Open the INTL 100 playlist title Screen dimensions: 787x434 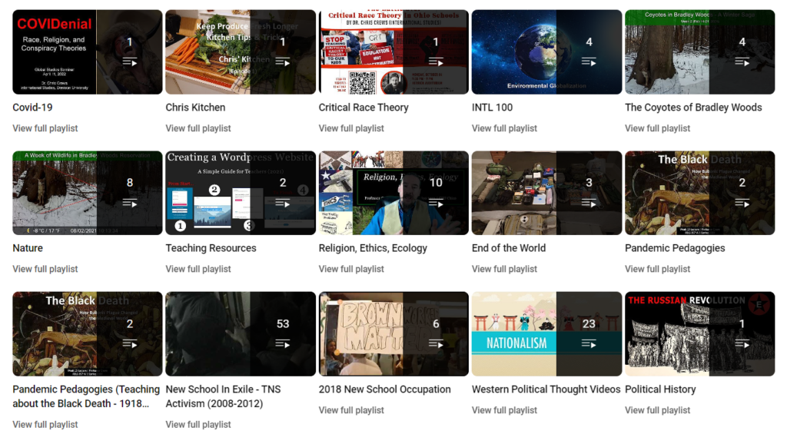pyautogui.click(x=493, y=108)
